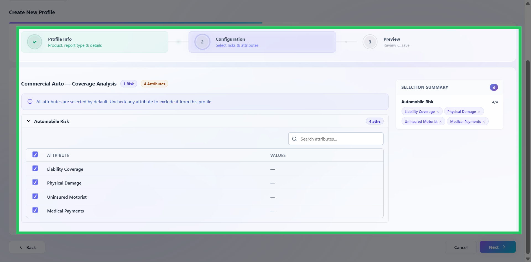Proceed with the Next button
Screen dimensions: 531x262
click(x=498, y=247)
